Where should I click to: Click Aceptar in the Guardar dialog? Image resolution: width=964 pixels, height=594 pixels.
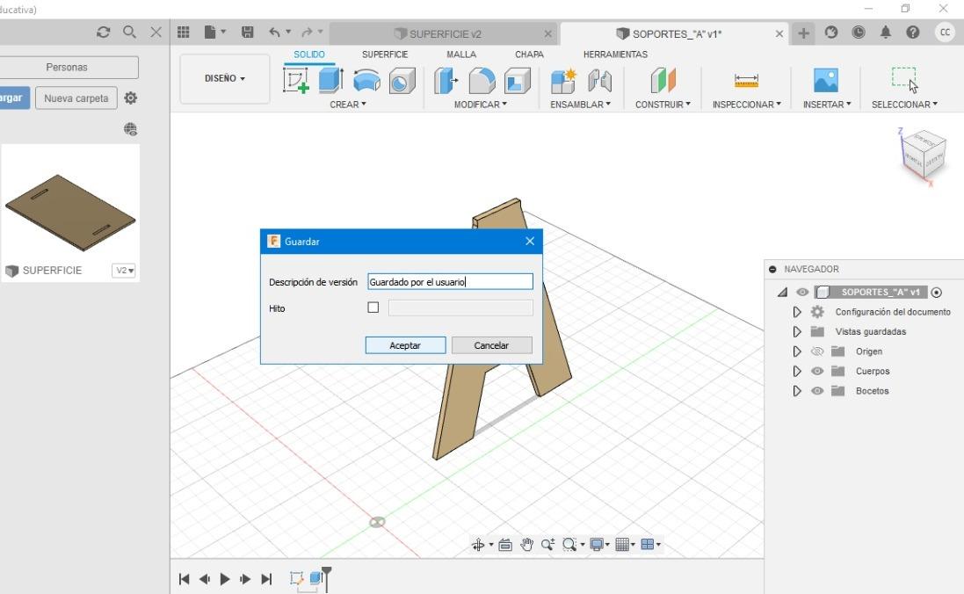click(405, 345)
